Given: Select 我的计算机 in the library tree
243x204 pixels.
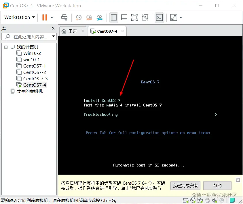Looking at the screenshot, I should (27, 47).
